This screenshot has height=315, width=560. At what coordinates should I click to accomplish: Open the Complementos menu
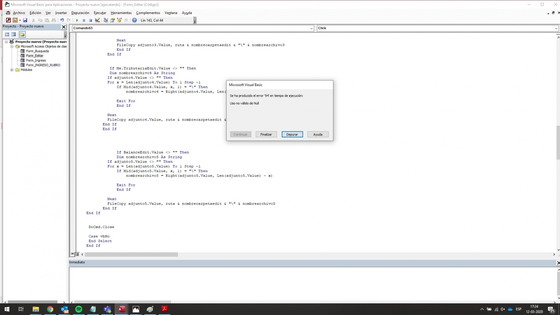148,13
